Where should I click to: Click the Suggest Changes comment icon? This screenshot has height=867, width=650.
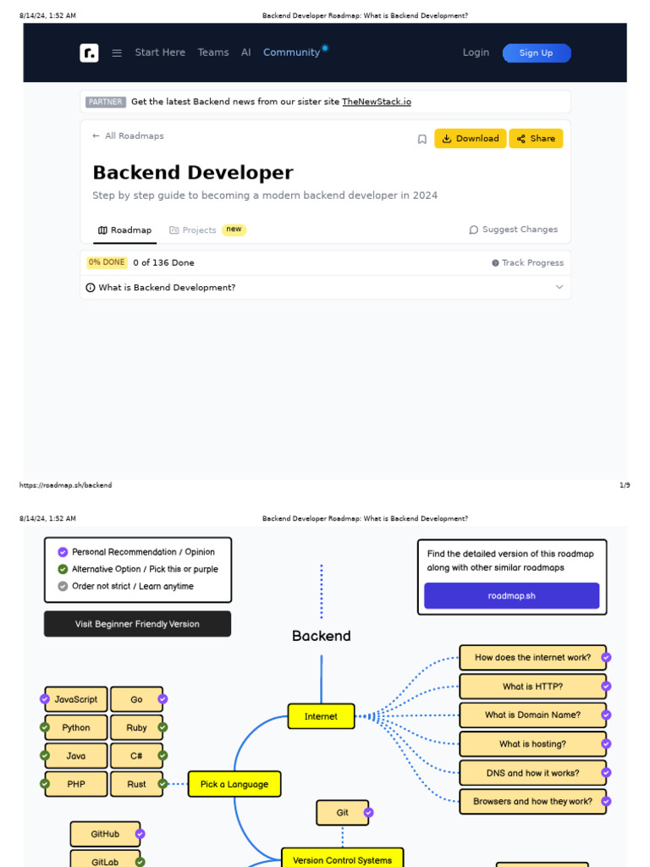pyautogui.click(x=473, y=229)
